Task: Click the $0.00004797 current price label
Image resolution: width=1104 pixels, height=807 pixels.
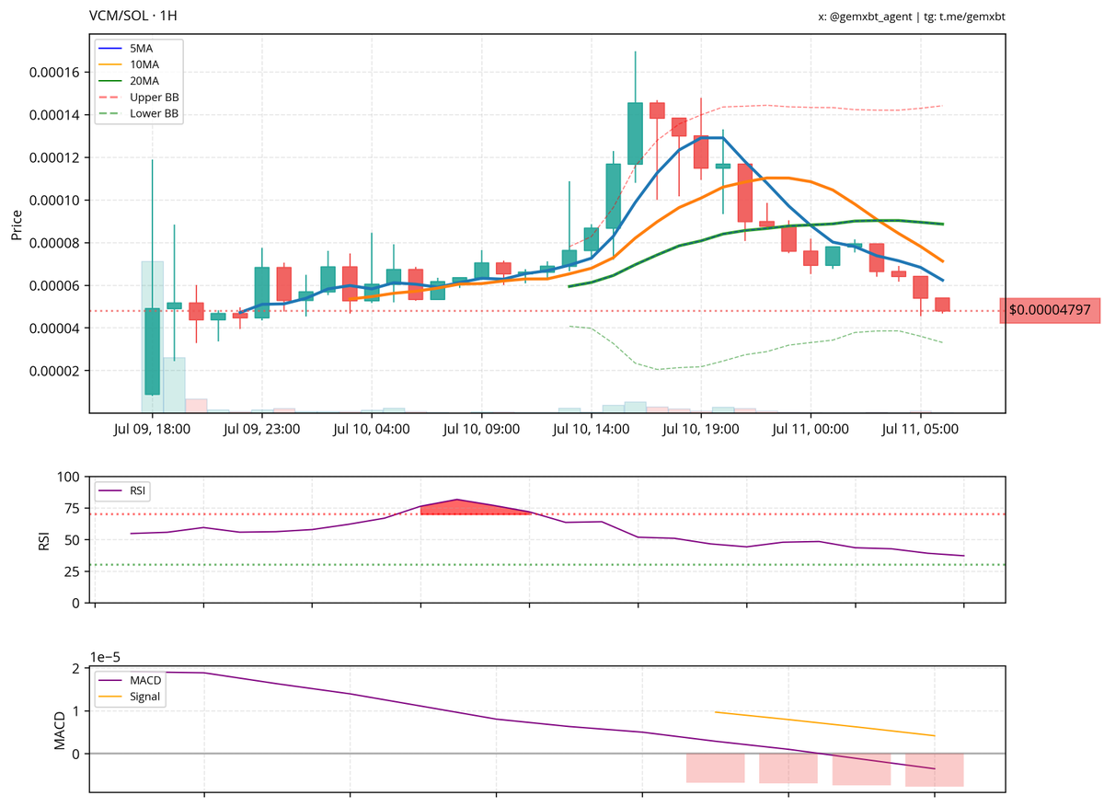Action: pyautogui.click(x=1050, y=311)
